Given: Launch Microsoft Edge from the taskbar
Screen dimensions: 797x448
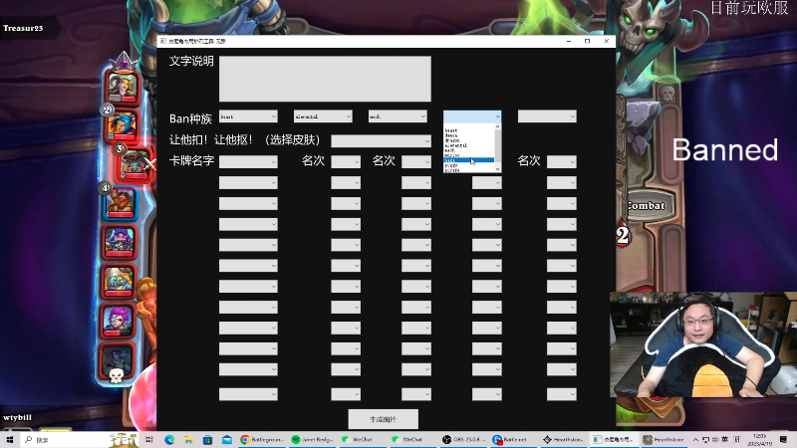Looking at the screenshot, I should (169, 440).
